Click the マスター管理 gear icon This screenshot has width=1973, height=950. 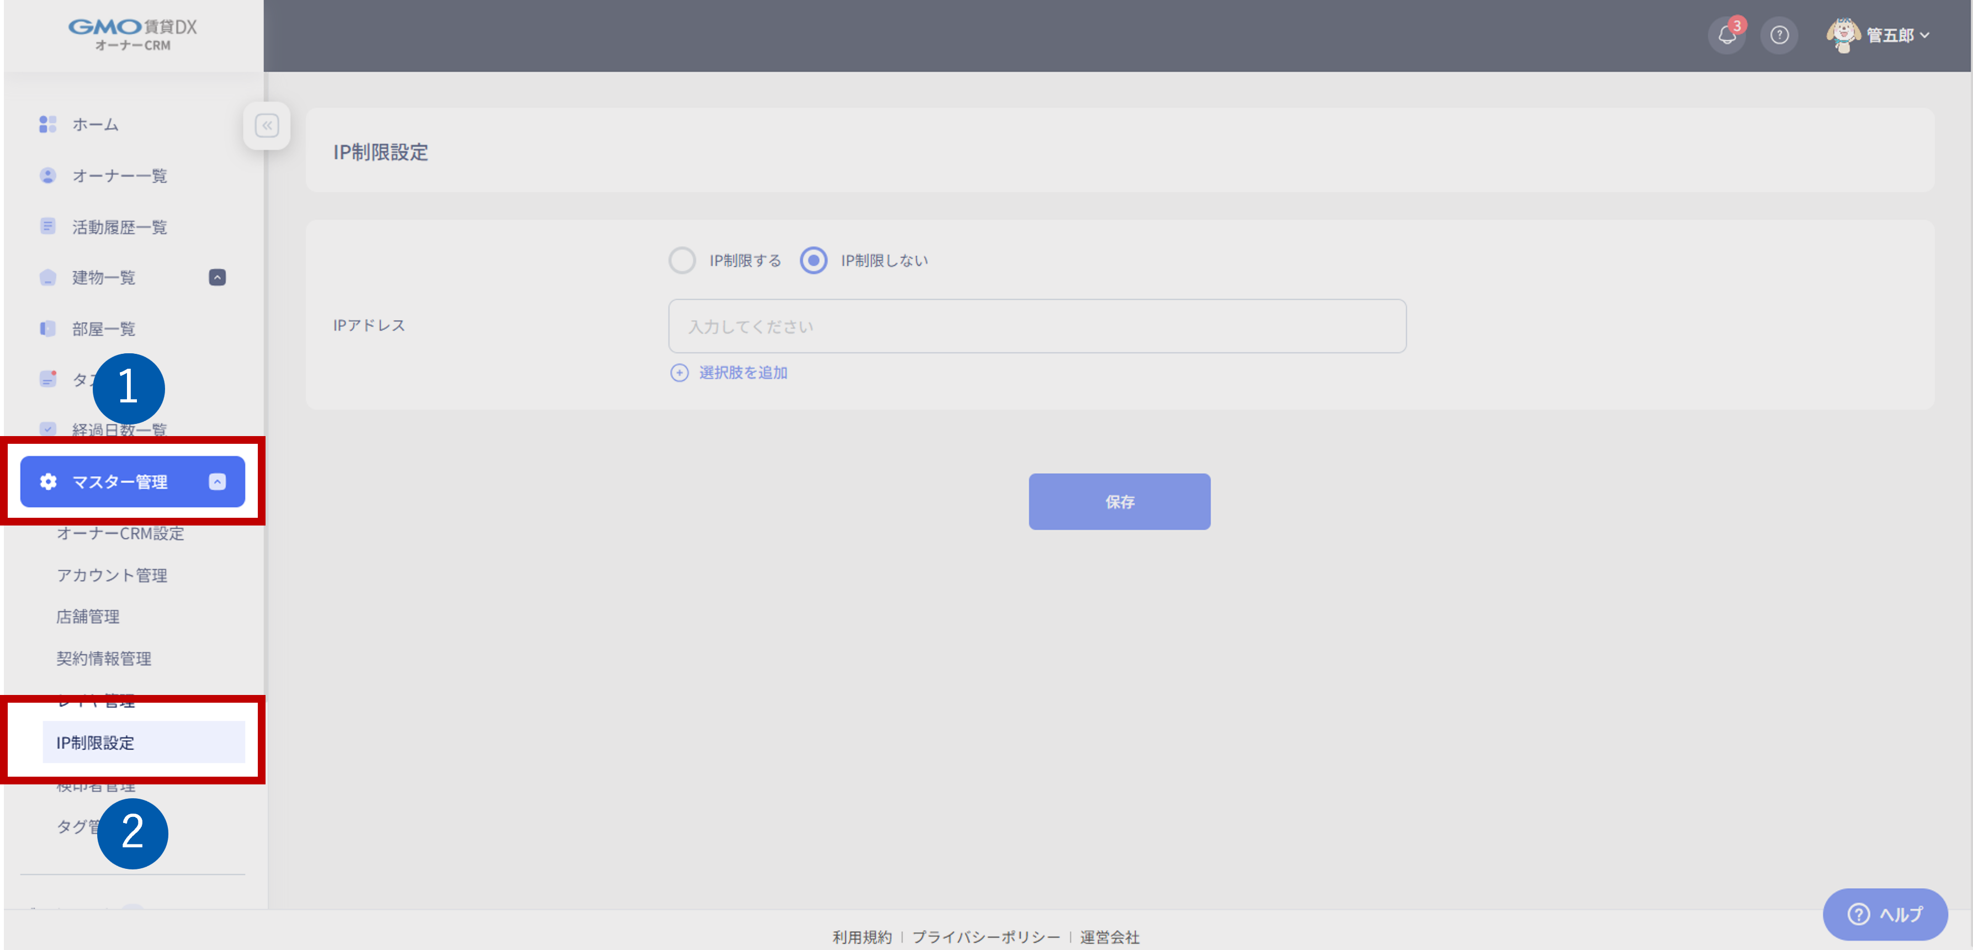click(48, 482)
